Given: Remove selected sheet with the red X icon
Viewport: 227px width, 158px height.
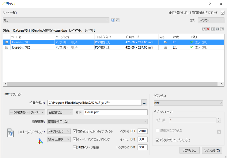Looking at the screenshot, I should click(x=208, y=29).
